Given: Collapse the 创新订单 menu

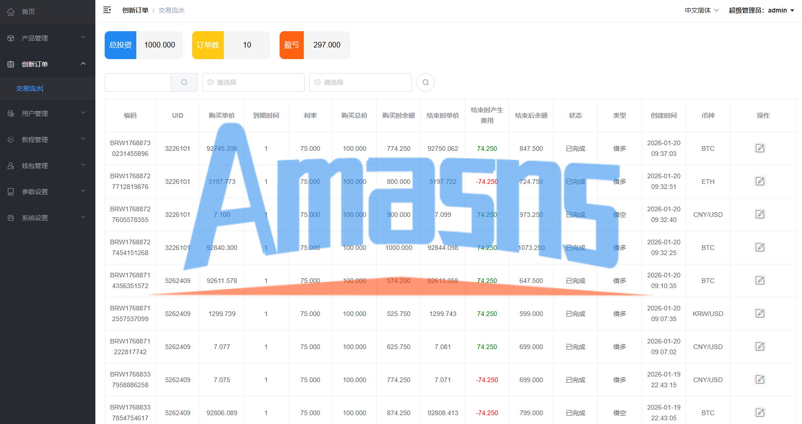Looking at the screenshot, I should tap(47, 64).
